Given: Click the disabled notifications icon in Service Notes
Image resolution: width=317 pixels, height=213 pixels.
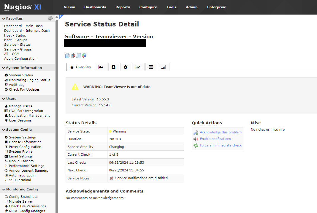Looking at the screenshot, I should pos(111,178).
